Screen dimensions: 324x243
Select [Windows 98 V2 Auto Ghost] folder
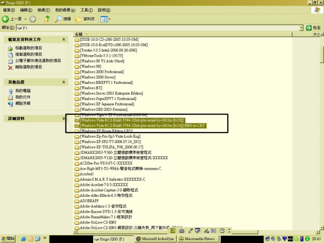(x=102, y=61)
